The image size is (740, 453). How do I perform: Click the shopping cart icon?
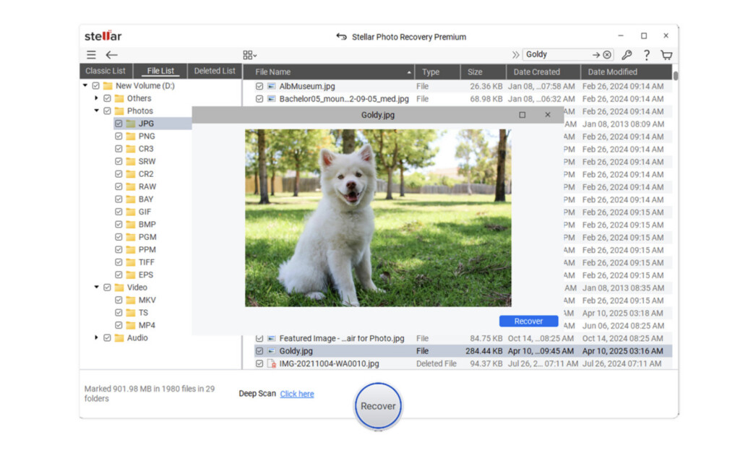point(666,55)
